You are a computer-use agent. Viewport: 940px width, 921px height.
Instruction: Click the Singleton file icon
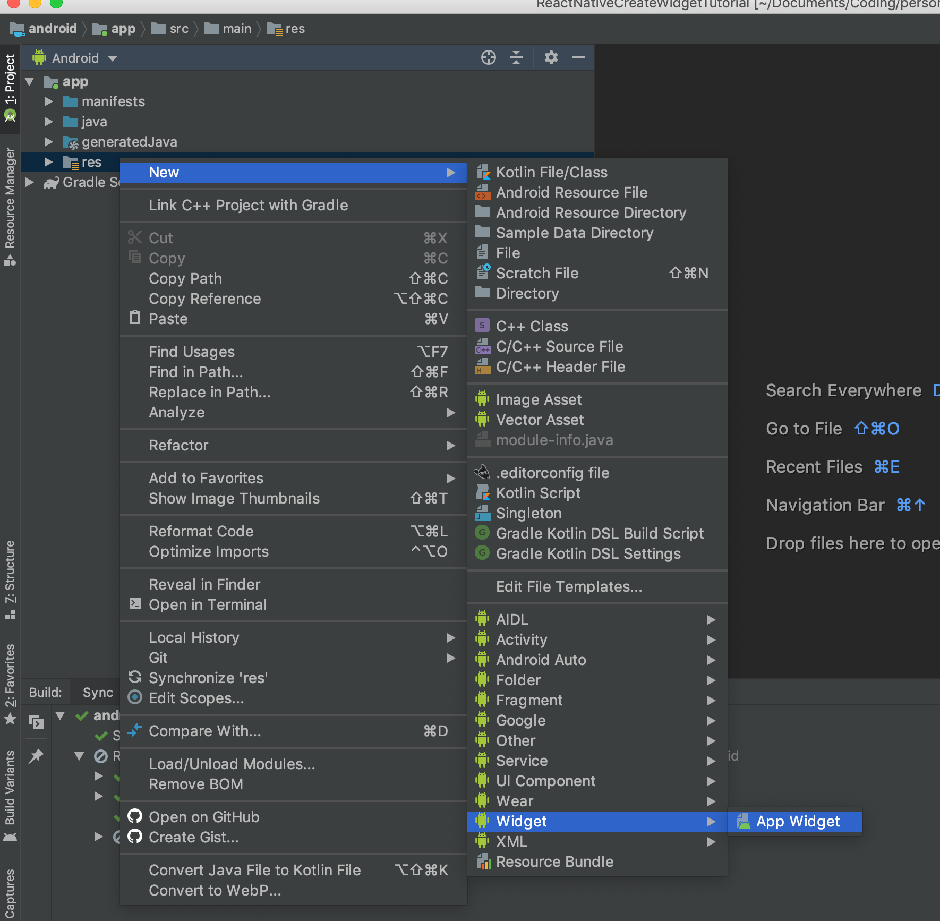[x=482, y=513]
